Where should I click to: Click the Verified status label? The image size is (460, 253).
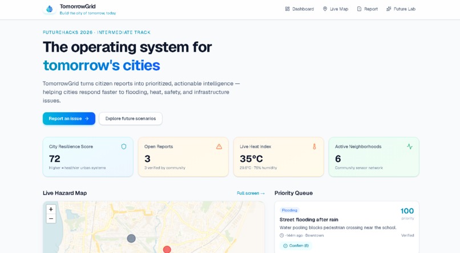tap(407, 235)
